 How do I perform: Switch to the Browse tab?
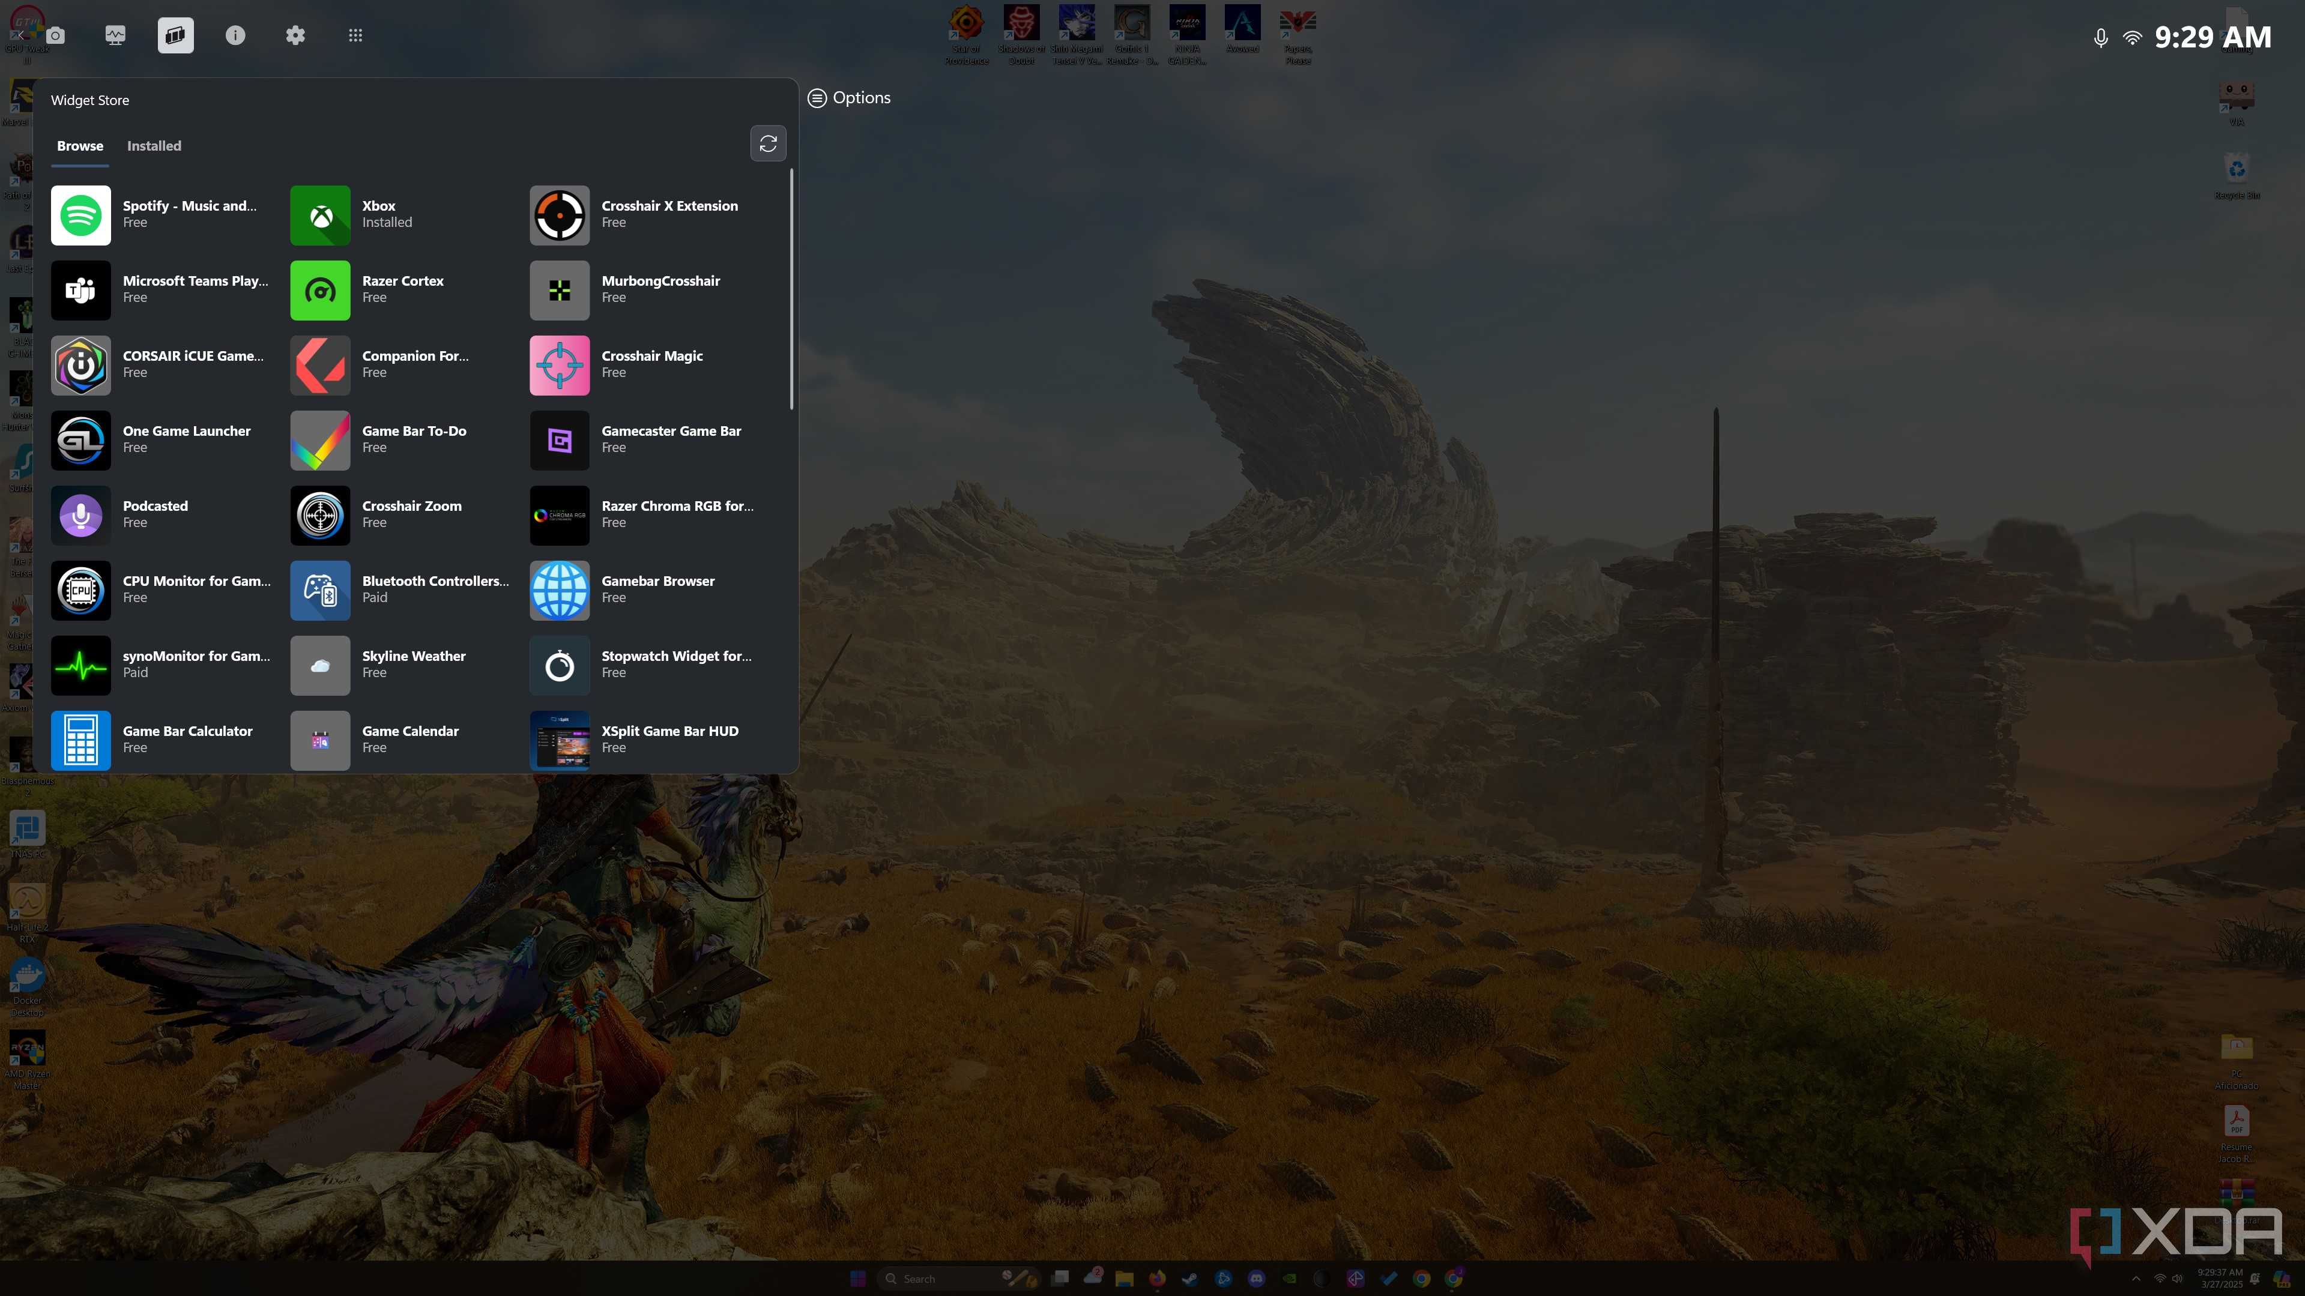(80, 146)
